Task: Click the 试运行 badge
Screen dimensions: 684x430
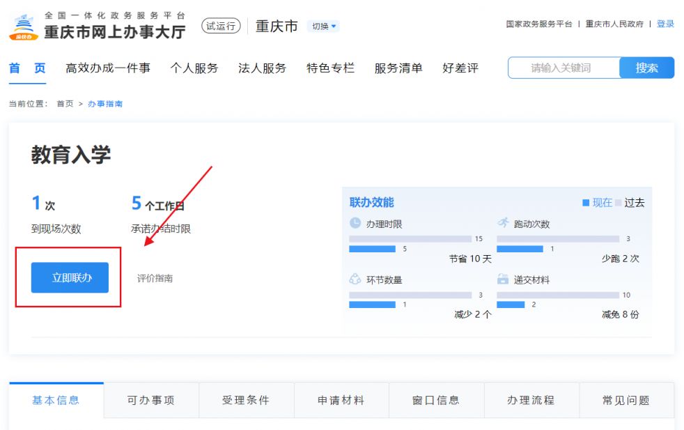Action: pos(221,26)
